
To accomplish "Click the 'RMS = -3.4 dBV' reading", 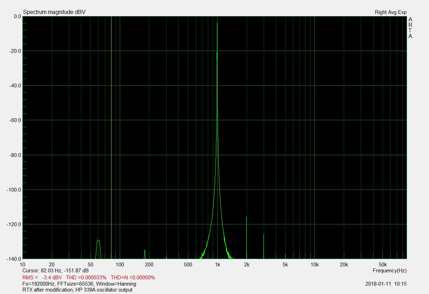I will click(x=42, y=278).
